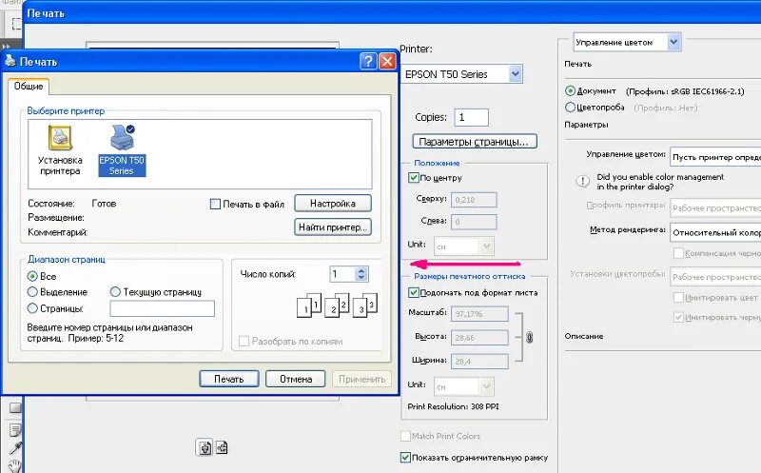The height and width of the screenshot is (473, 761).
Task: Click the Масштаб scale field
Action: coord(479,314)
